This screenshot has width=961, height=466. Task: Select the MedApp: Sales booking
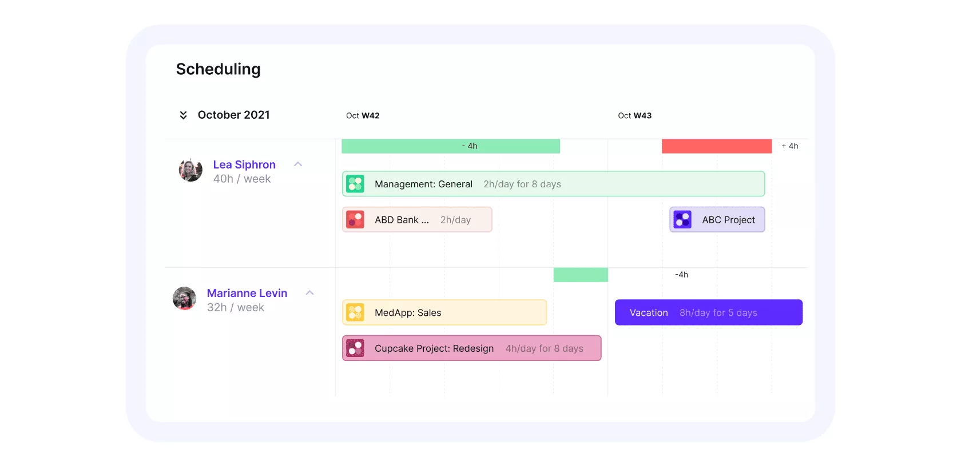tap(444, 313)
